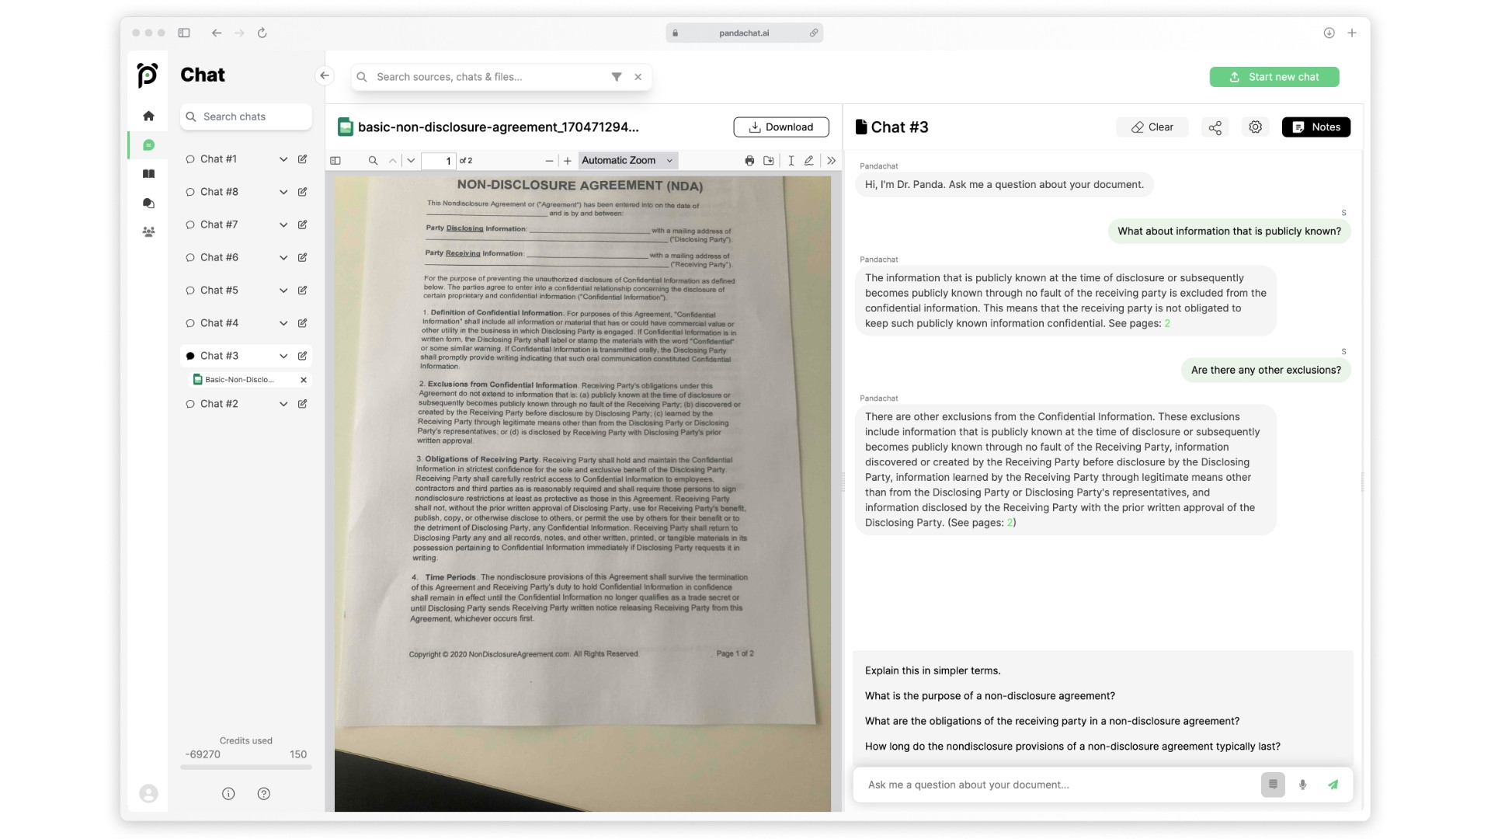This screenshot has height=839, width=1491.
Task: Zoom out the PDF
Action: (x=550, y=161)
